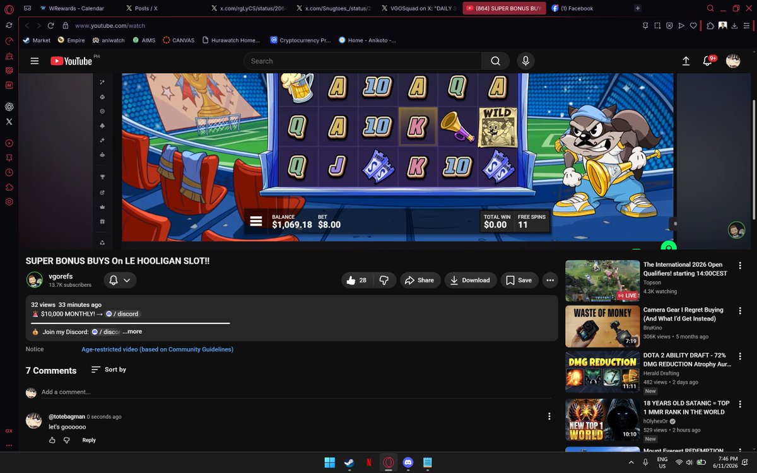The width and height of the screenshot is (757, 473).
Task: Open the Opera sidebar player icon
Action: pos(9,143)
